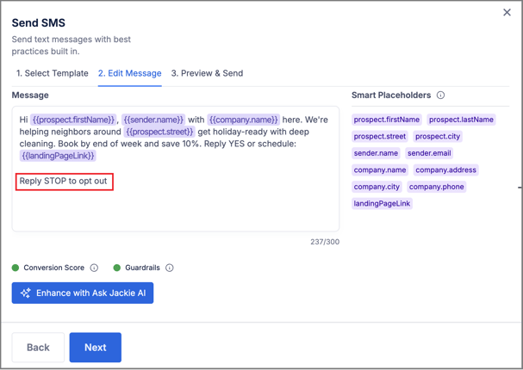This screenshot has width=523, height=370.
Task: Open the Select Template tab
Action: (52, 73)
